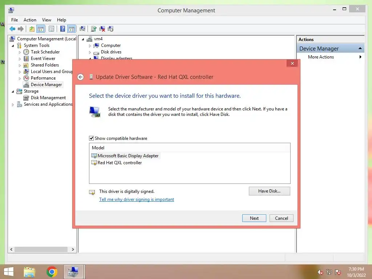Viewport: 372px width, 279px height.
Task: Toggle Show/Hide Action Pane toolbar icon
Action: (x=72, y=29)
